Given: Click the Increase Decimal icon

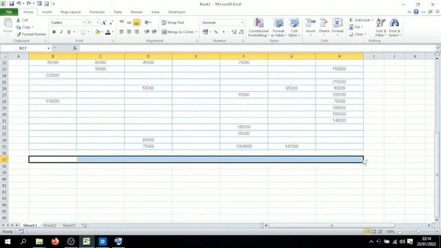Looking at the screenshot, I should [x=234, y=32].
